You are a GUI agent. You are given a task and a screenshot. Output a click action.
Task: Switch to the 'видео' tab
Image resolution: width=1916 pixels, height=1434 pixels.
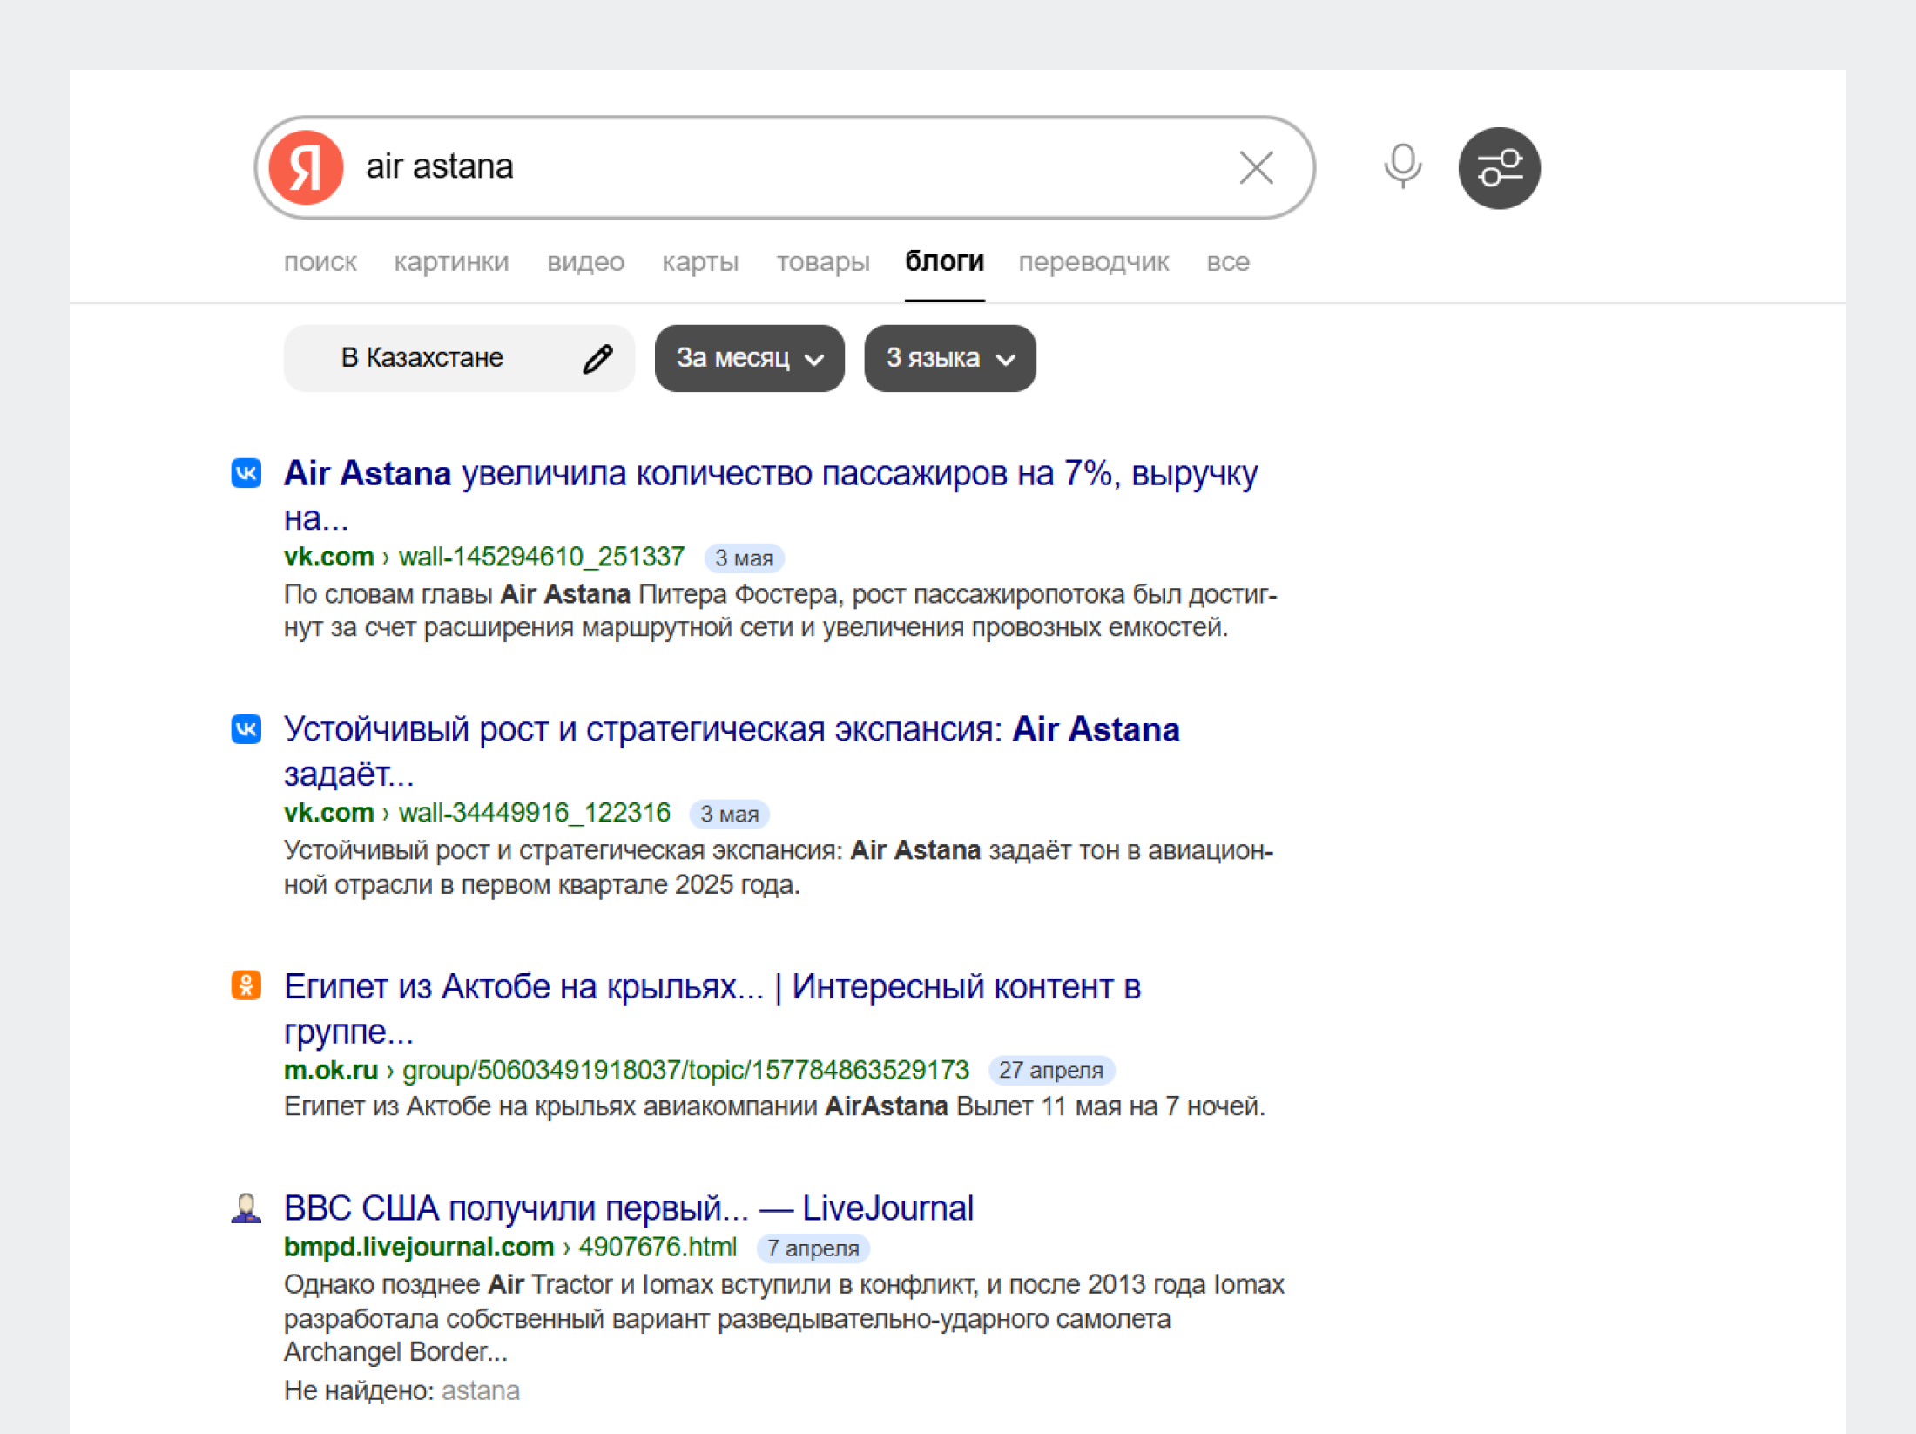tap(585, 262)
